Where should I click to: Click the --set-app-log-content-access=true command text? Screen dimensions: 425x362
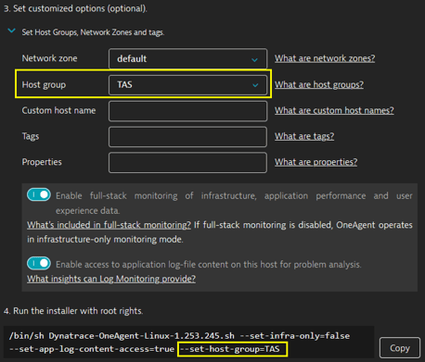(92, 349)
